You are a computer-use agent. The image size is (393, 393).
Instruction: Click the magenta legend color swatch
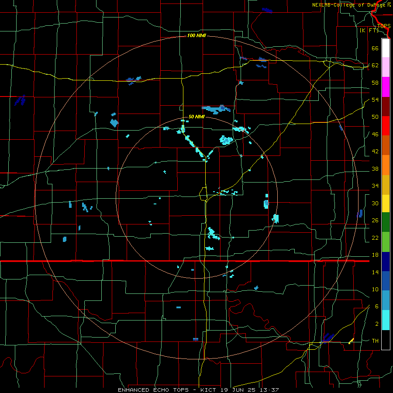tap(386, 87)
